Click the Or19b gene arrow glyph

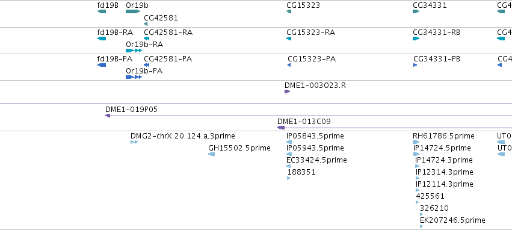pyautogui.click(x=133, y=12)
